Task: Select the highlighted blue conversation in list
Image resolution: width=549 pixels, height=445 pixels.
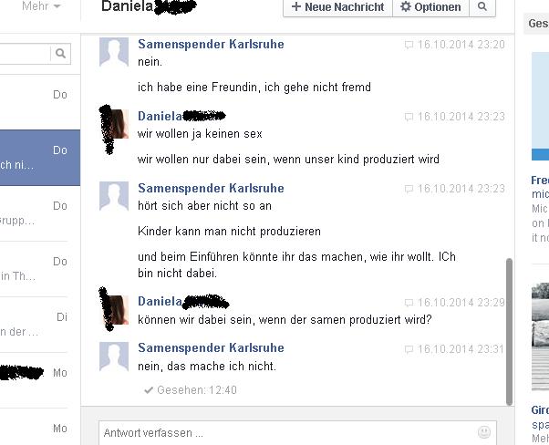Action: pyautogui.click(x=40, y=158)
